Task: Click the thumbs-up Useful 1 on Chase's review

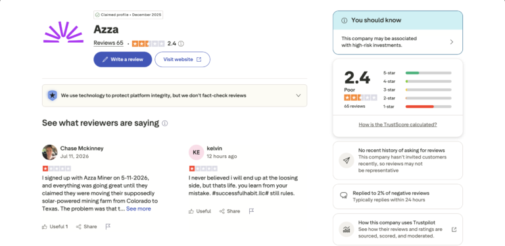Action: (x=55, y=227)
